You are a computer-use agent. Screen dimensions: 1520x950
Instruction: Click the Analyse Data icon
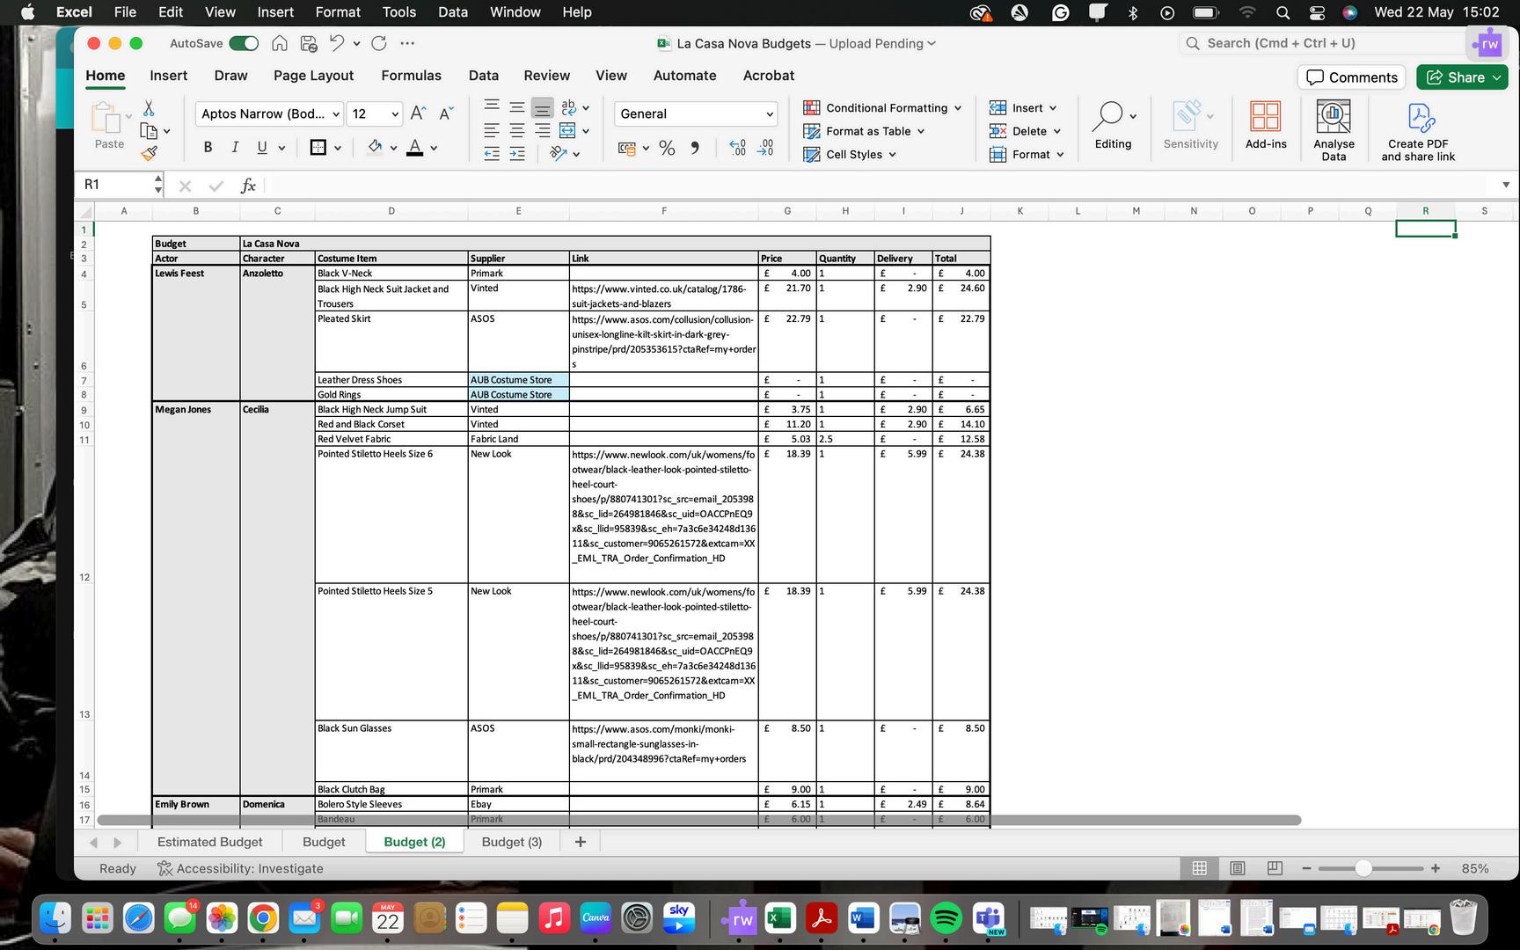[x=1334, y=129]
